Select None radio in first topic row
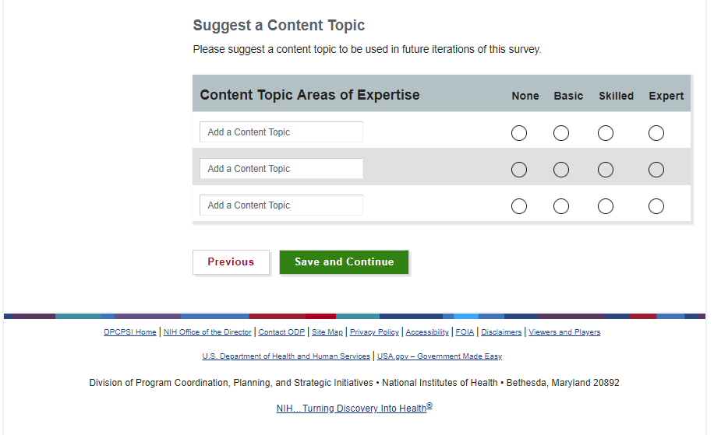 pos(519,133)
